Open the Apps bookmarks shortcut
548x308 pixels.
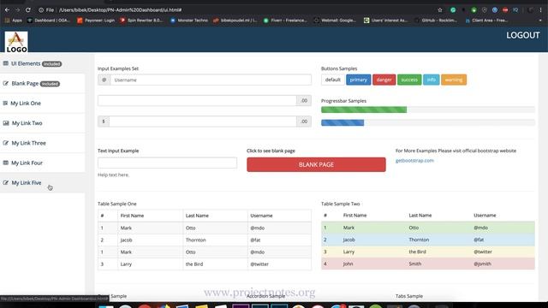pyautogui.click(x=14, y=21)
